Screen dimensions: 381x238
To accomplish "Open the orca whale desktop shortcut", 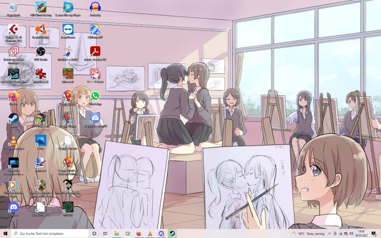I will [x=68, y=187].
